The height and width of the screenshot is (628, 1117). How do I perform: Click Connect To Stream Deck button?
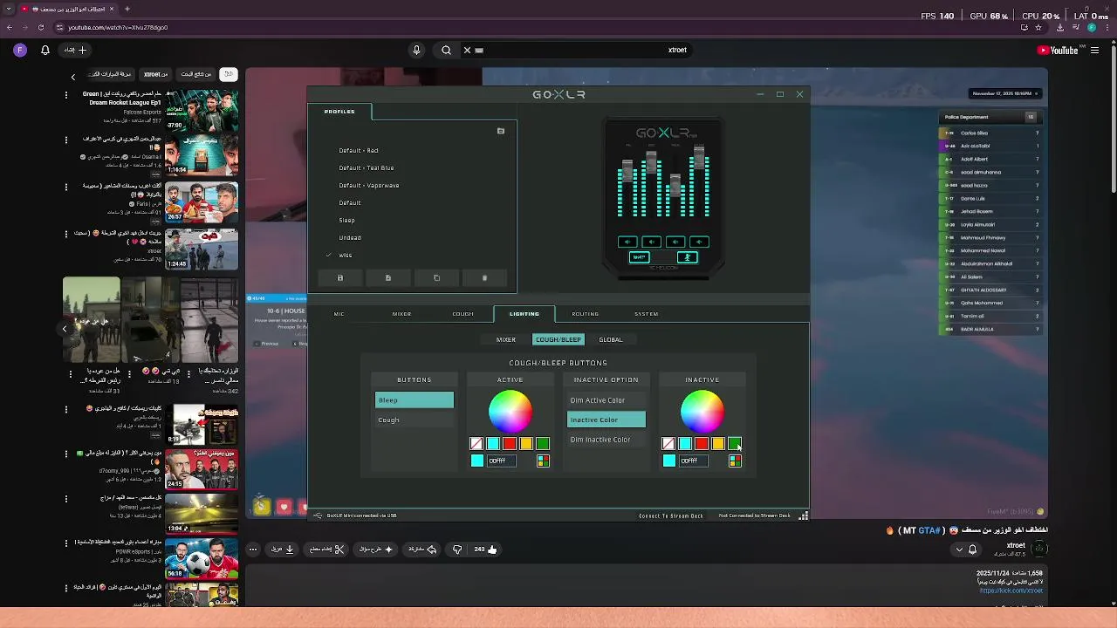671,515
